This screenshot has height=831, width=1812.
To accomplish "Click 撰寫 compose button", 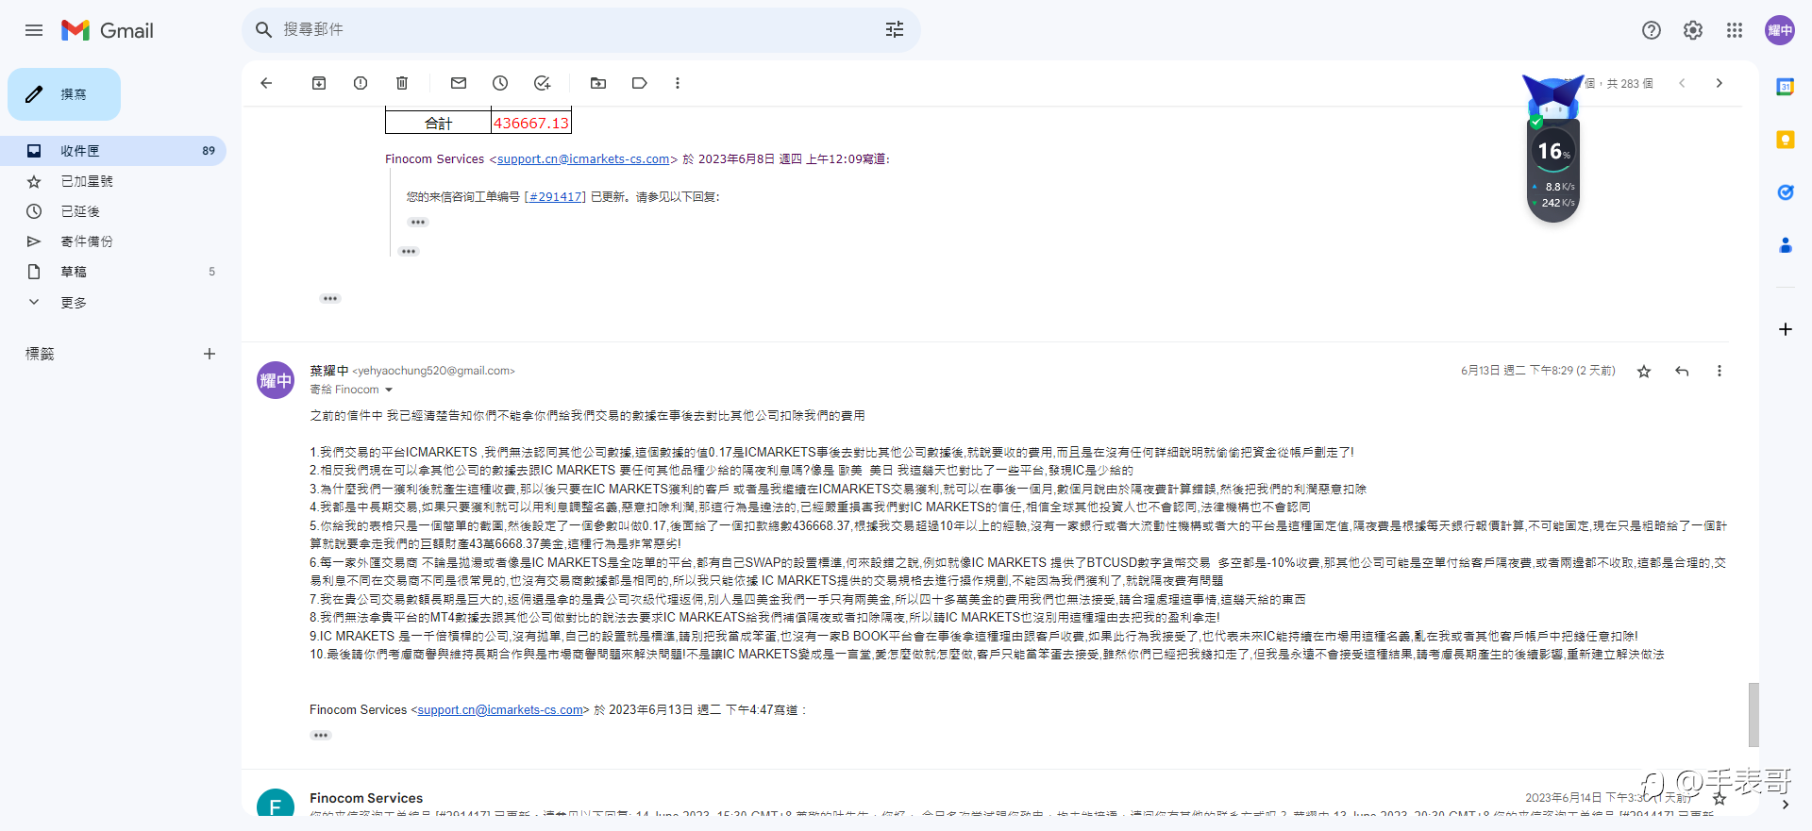I will [x=64, y=94].
